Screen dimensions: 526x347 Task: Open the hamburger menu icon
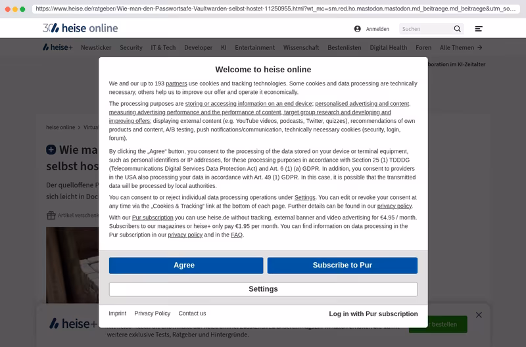[479, 29]
